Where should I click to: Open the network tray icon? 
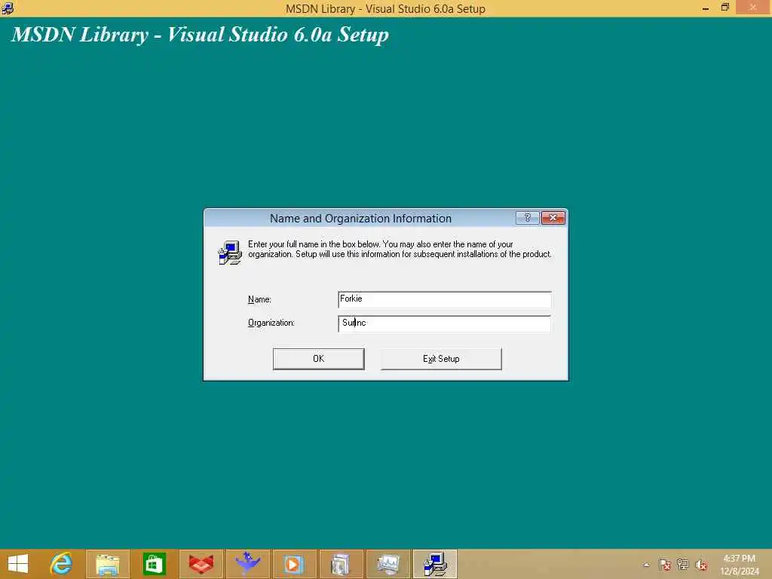coord(683,565)
